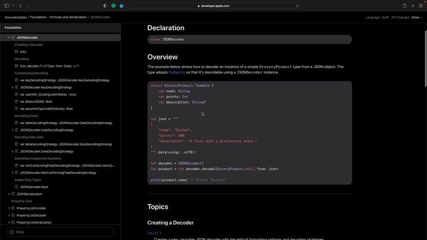The width and height of the screenshot is (427, 240).
Task: Expand the PropertyListEncoder tree item
Action: (x=9, y=208)
